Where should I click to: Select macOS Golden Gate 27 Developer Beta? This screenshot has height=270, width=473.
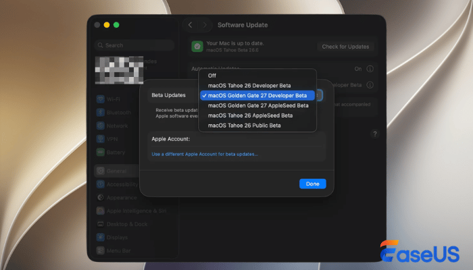coord(257,96)
